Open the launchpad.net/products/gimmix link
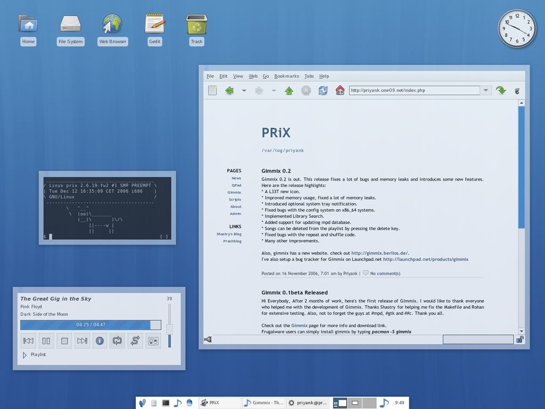 pyautogui.click(x=426, y=259)
